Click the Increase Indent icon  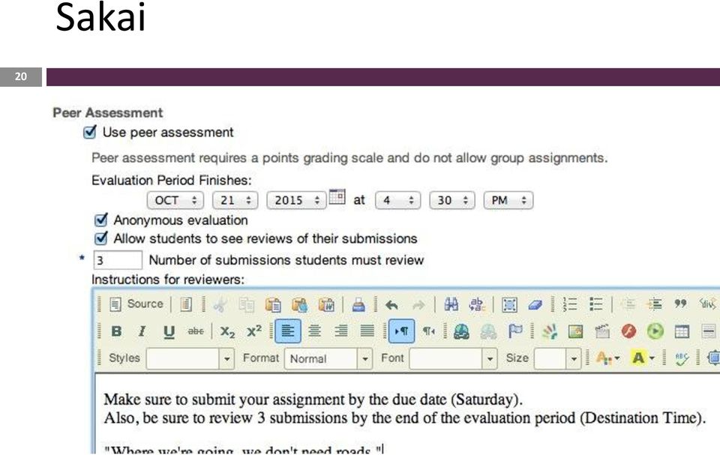pos(654,304)
